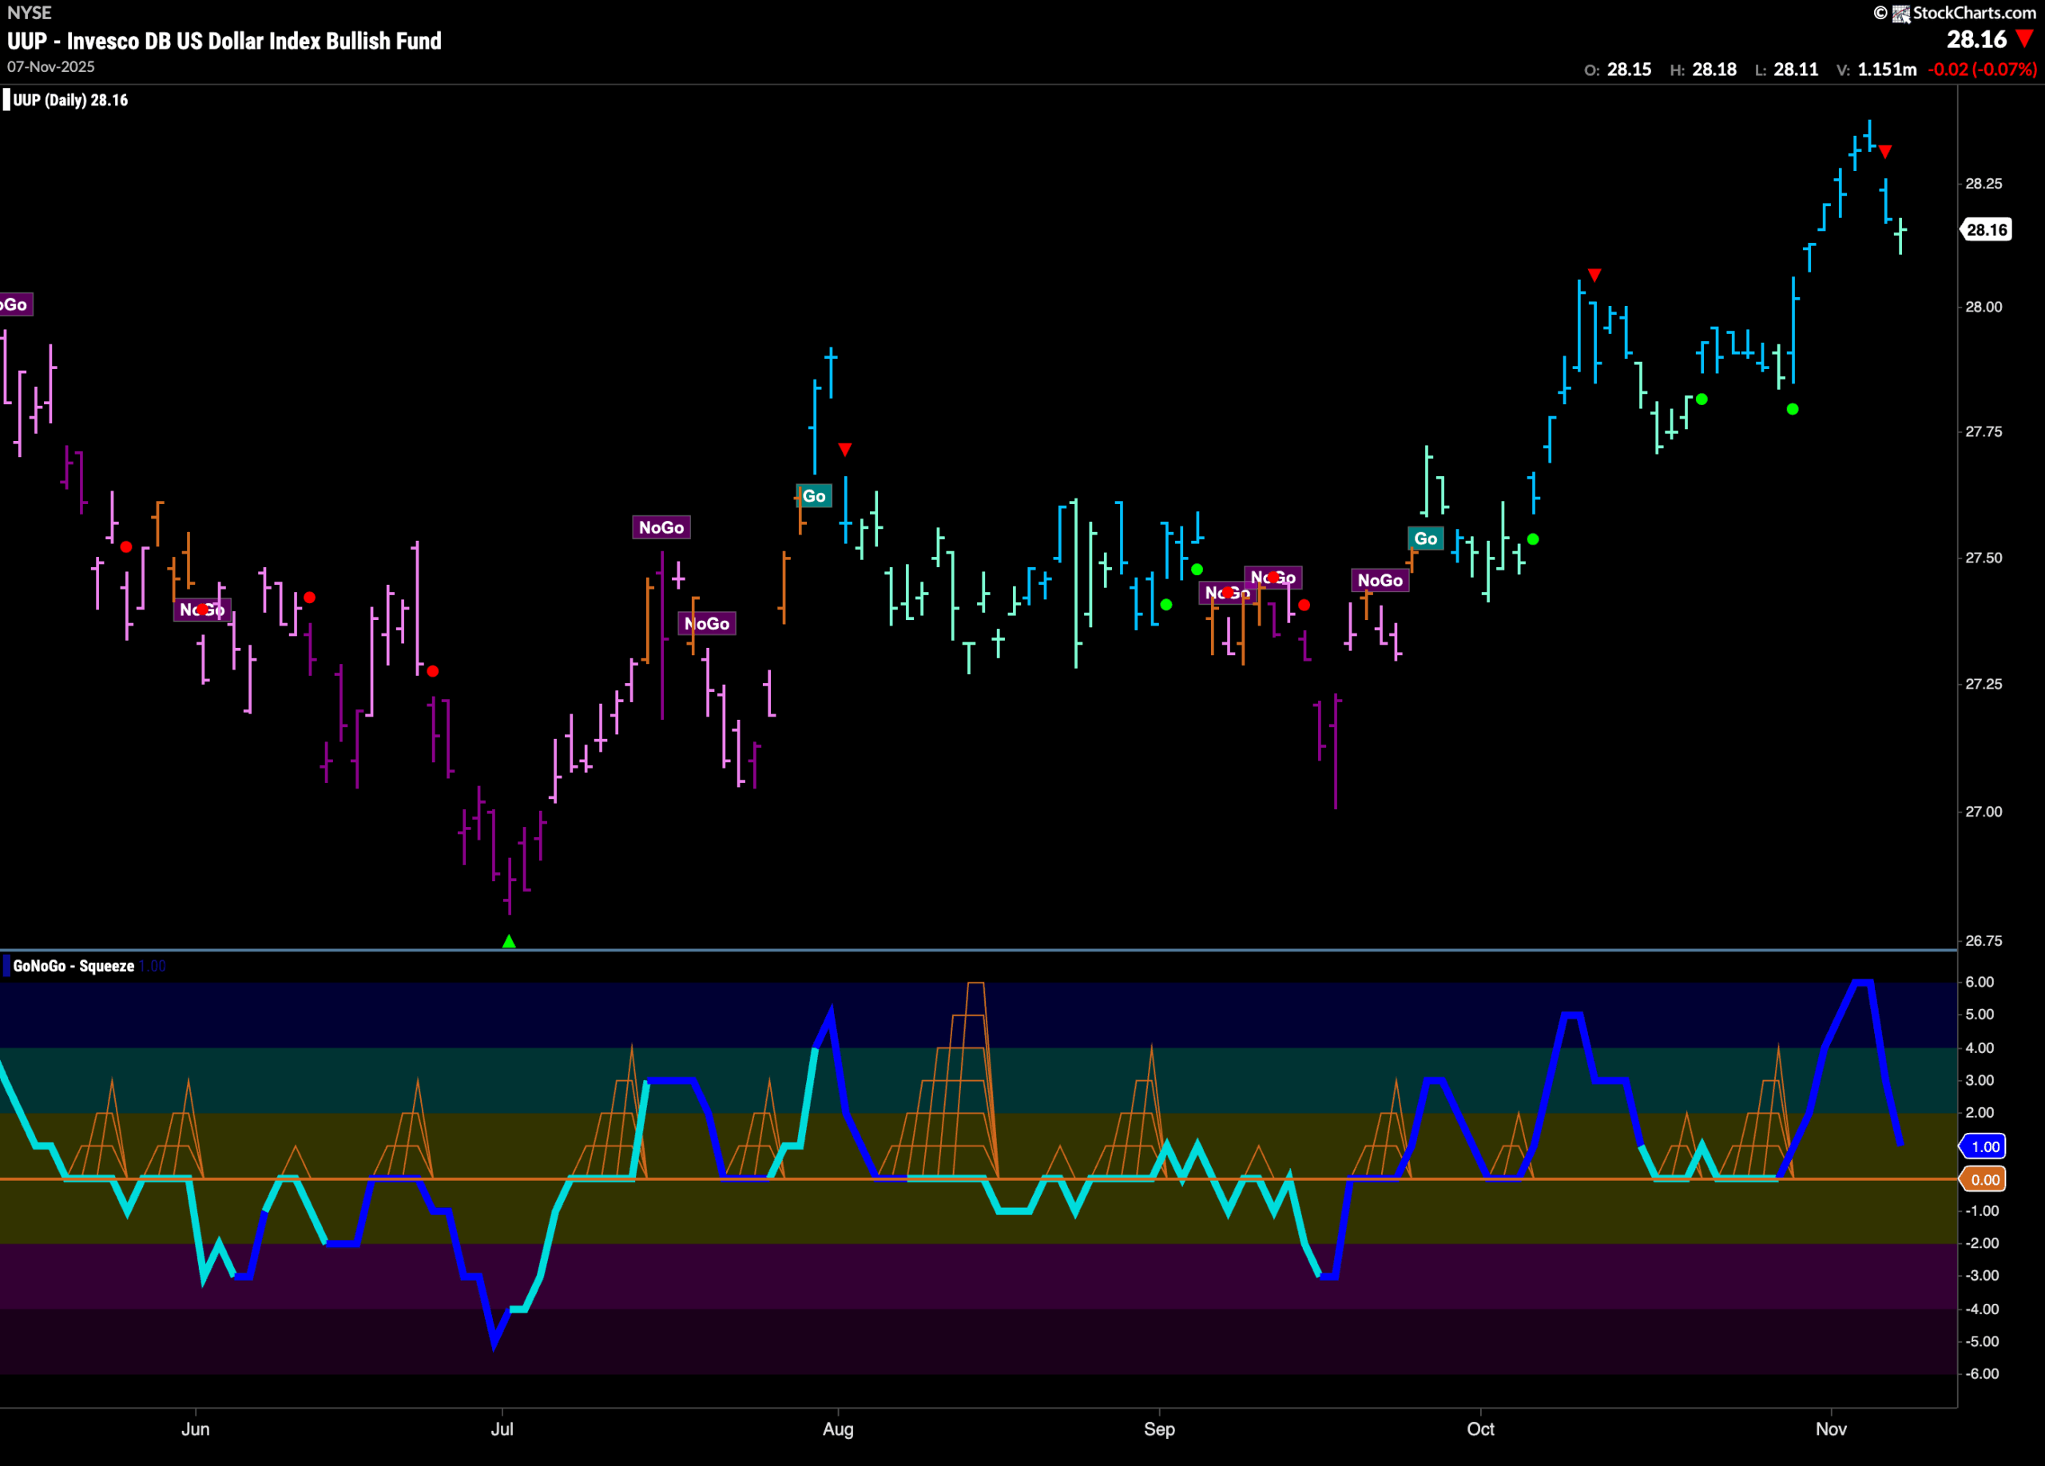Click the -3.00 oscillator axis label
Image resolution: width=2045 pixels, height=1466 pixels.
(x=1981, y=1276)
